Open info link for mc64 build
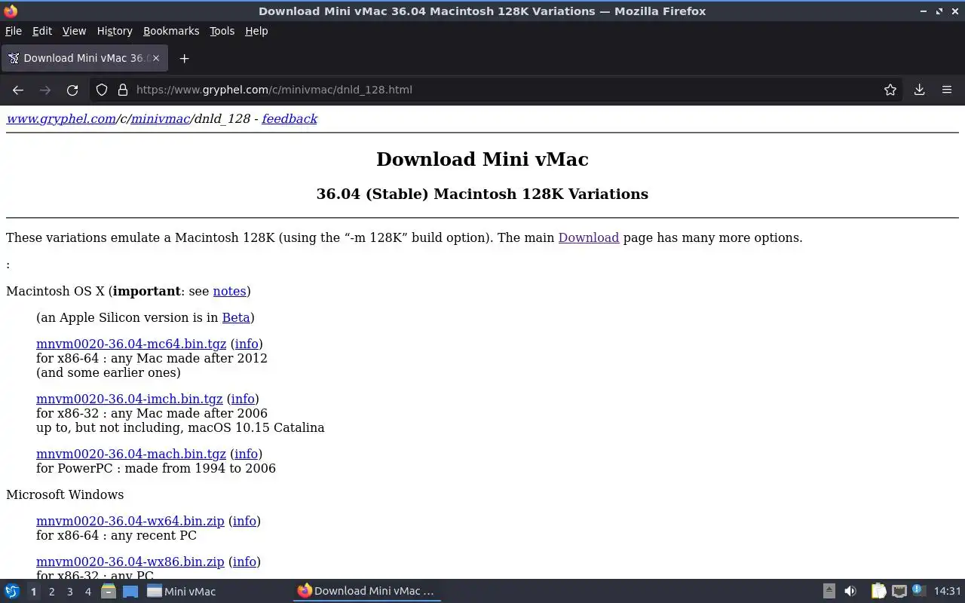This screenshot has width=965, height=603. pos(247,344)
